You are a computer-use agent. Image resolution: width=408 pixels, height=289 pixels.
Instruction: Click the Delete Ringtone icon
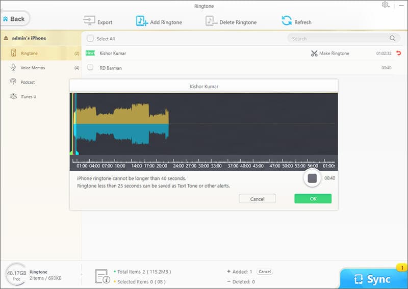[211, 21]
